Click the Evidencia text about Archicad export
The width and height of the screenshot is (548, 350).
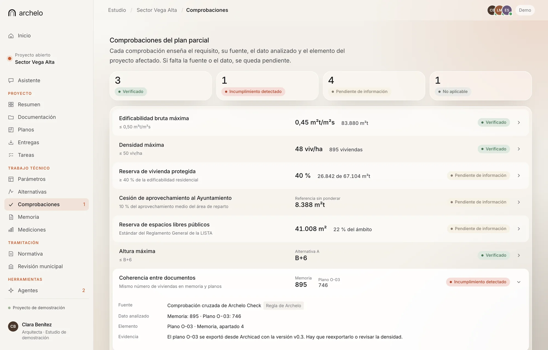point(285,337)
